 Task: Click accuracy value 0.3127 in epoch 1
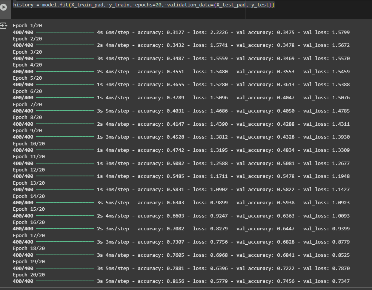pos(175,32)
